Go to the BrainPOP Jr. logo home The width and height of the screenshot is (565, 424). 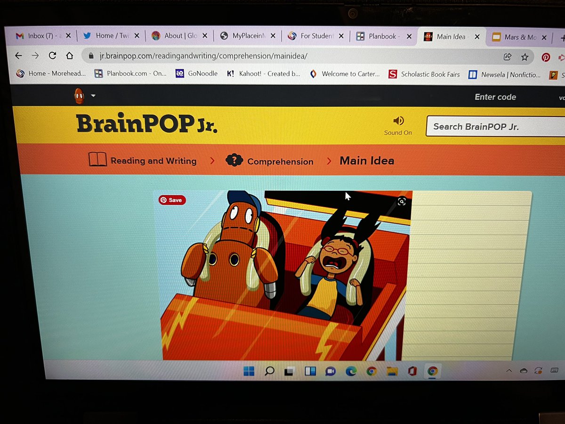click(147, 124)
